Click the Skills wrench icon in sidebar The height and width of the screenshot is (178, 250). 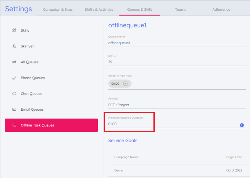(14, 31)
